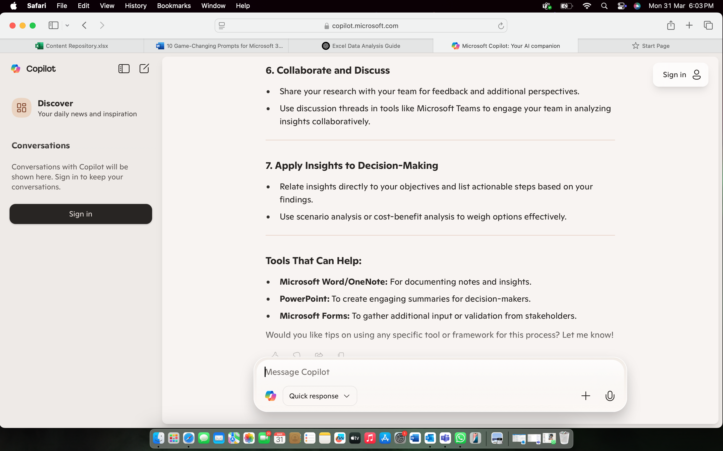Open Microsoft Teams from the Dock
723x451 pixels.
click(x=445, y=438)
